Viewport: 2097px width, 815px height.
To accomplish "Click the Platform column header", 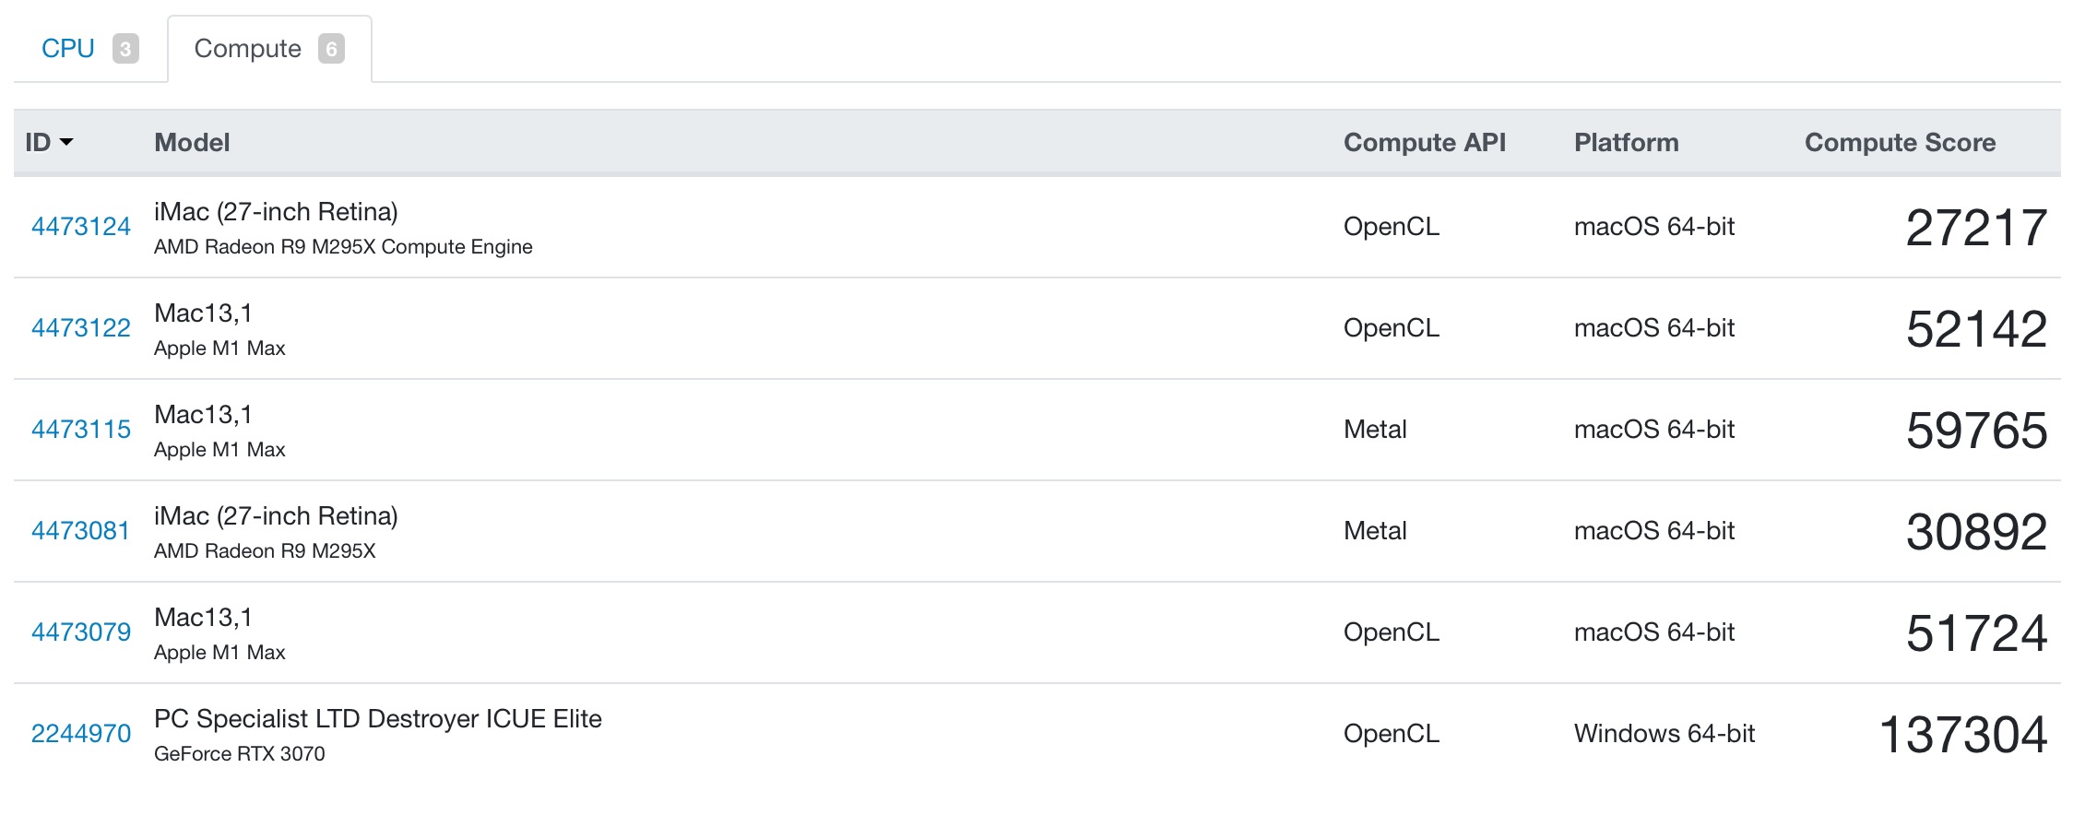I will [1626, 142].
